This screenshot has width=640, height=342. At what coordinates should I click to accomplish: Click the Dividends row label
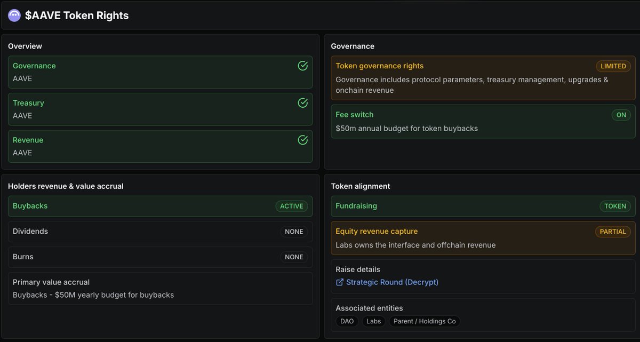point(30,232)
